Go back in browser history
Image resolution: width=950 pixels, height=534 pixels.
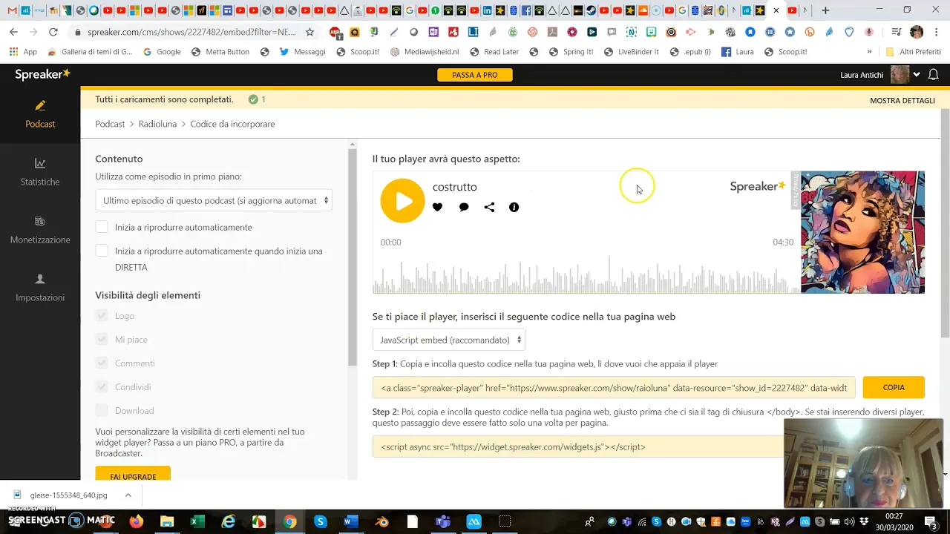point(13,32)
